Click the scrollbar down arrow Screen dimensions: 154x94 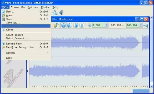click(x=152, y=86)
